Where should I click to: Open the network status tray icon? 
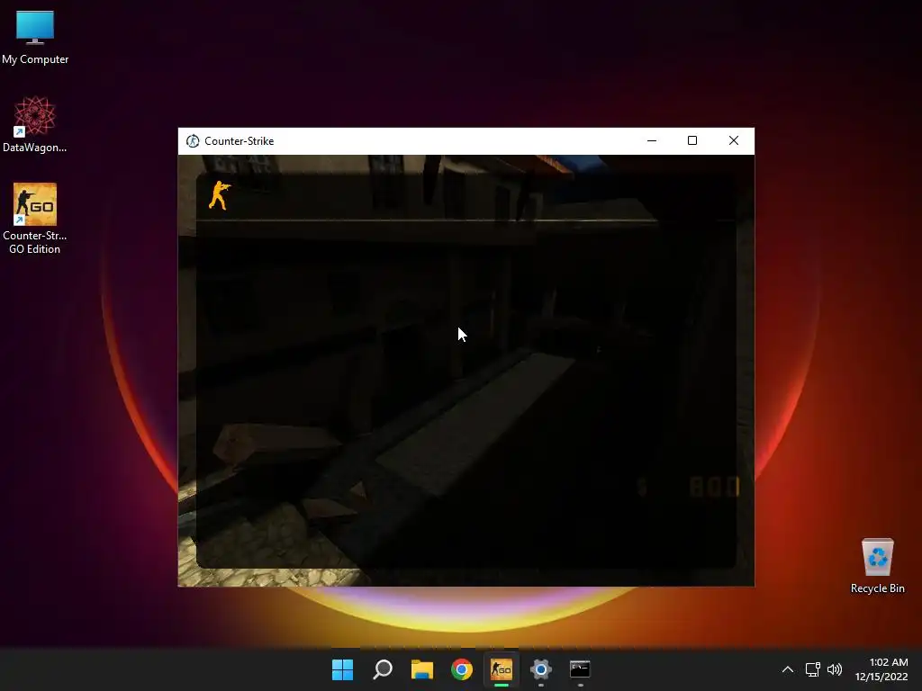[x=813, y=669]
